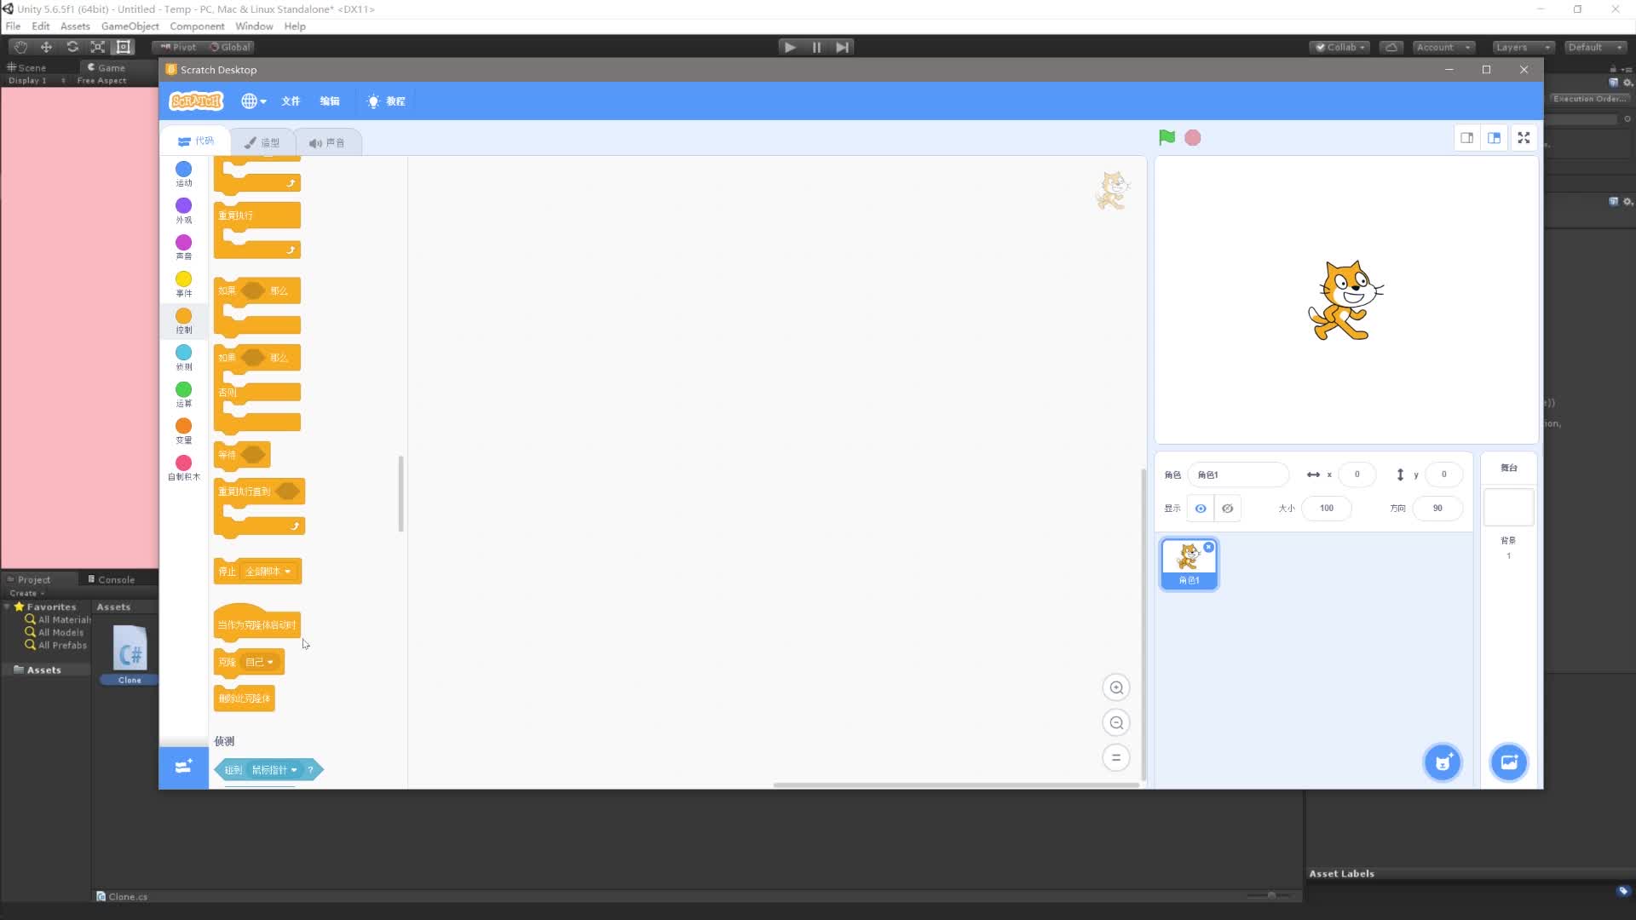
Task: Select Unity Scale tool
Action: pos(98,47)
